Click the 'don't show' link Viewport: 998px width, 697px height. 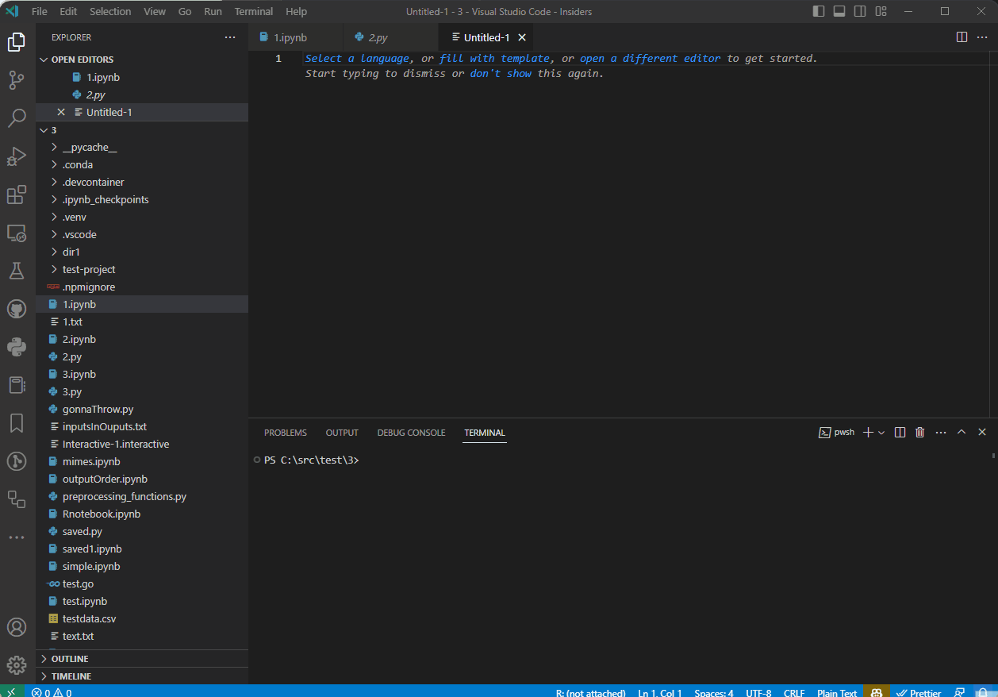[501, 73]
